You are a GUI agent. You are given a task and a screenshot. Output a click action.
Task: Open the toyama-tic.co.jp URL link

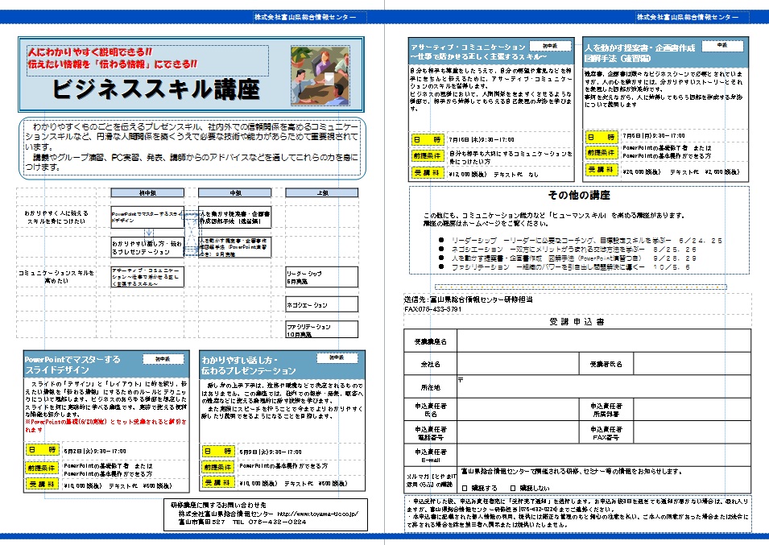click(315, 513)
